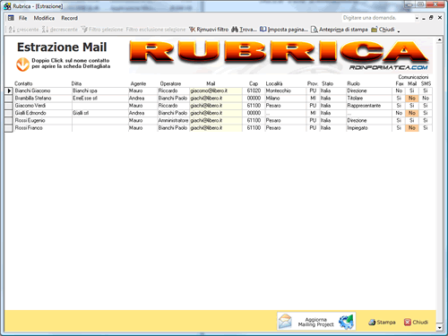
Task: Click highlighted Mail 'No' for Rossi Franco
Action: [x=412, y=128]
